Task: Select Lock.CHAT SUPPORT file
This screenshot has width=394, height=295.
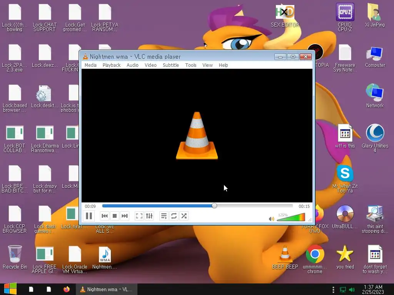Action: click(45, 18)
